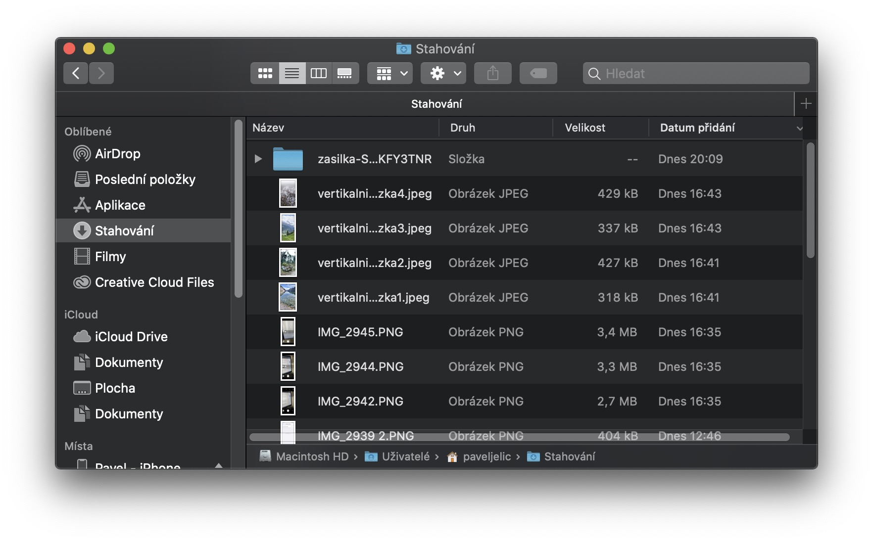Switch to list view in toolbar
873x542 pixels.
click(x=292, y=74)
